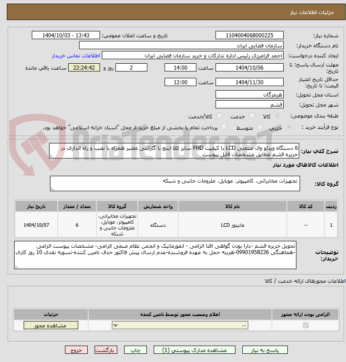Image resolution: width=346 pixels, height=362 pixels.
Task: Click the گروه کالا table column header
Action: click(117, 206)
